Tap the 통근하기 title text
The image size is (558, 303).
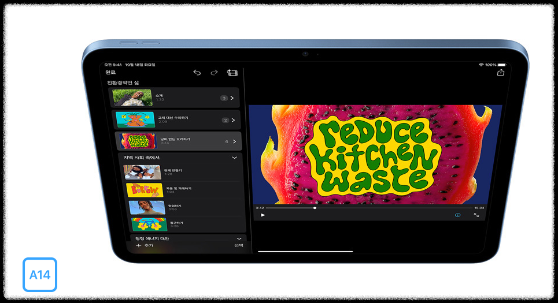(x=176, y=223)
